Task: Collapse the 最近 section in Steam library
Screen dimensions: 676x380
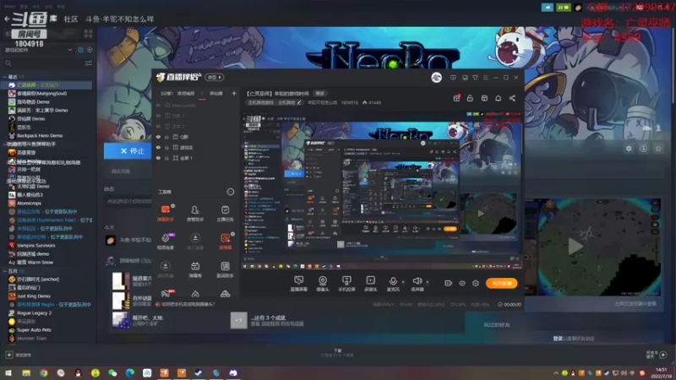Action: tap(5, 77)
